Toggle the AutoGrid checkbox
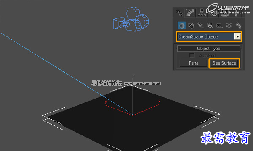The image size is (253, 151). [192, 55]
